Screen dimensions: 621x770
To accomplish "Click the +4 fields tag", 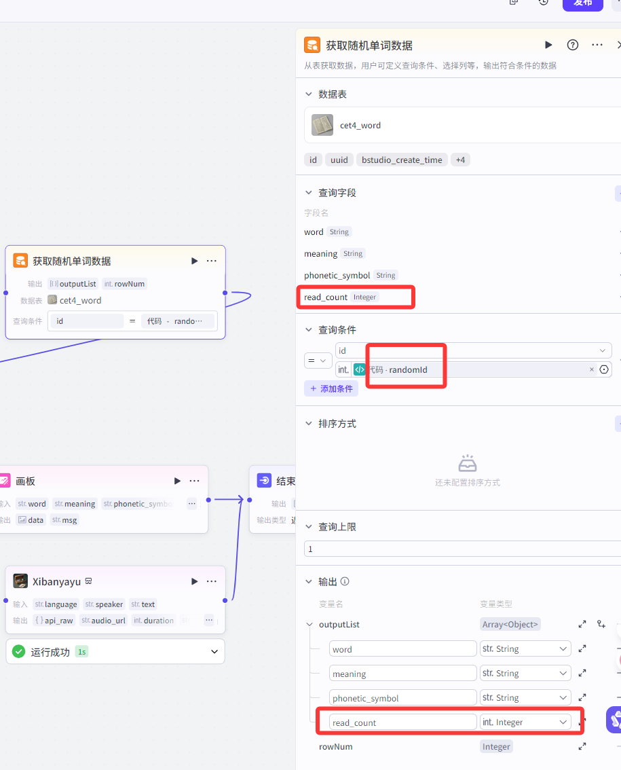I will click(x=460, y=160).
